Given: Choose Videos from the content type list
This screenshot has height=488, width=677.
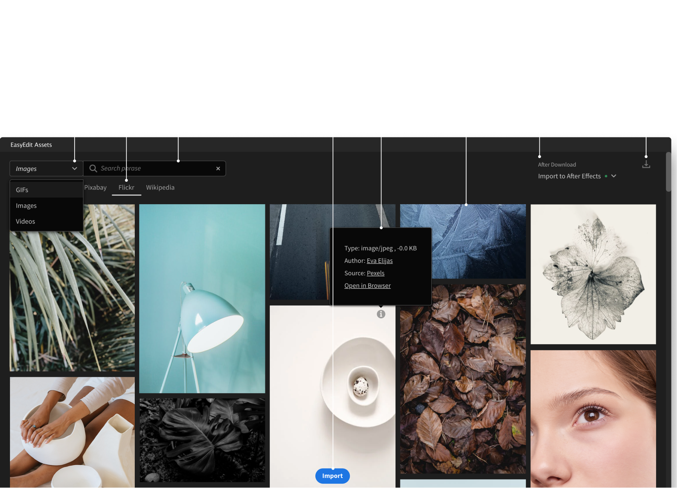Looking at the screenshot, I should coord(25,221).
